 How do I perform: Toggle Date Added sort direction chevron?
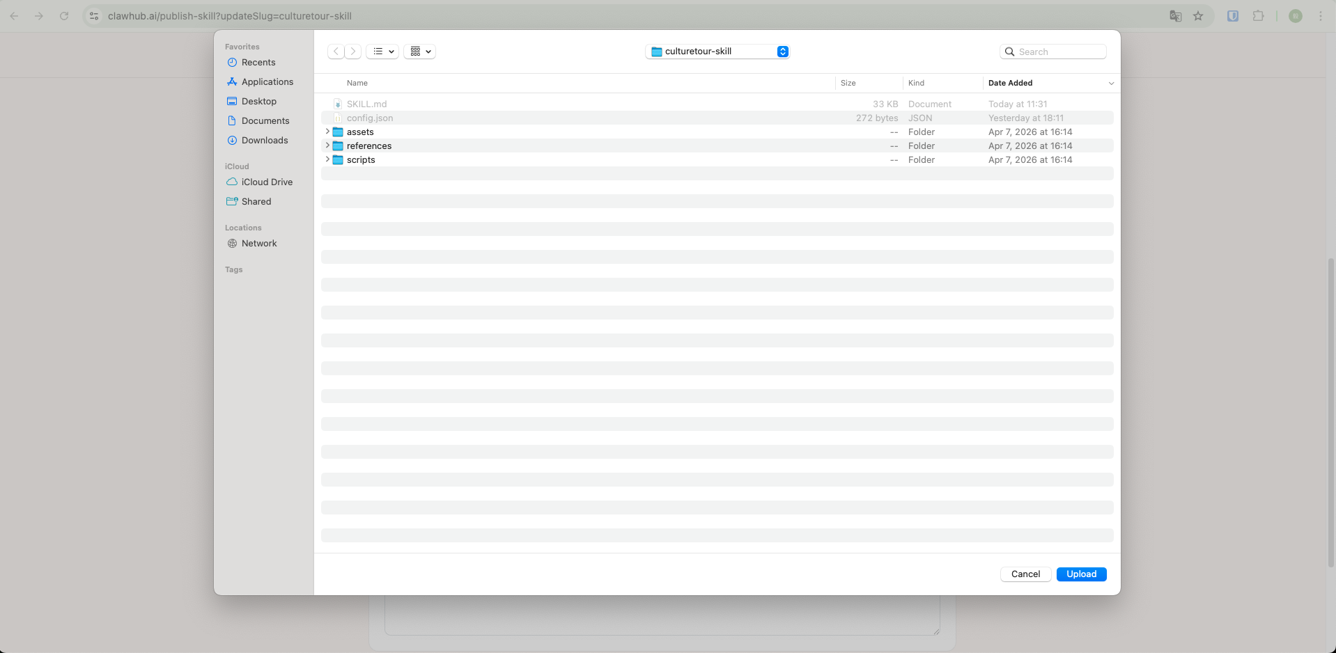tap(1111, 84)
